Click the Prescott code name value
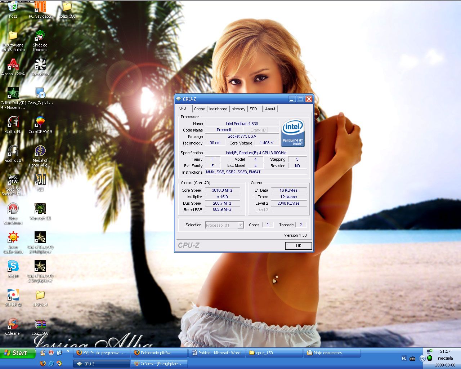 [x=224, y=130]
